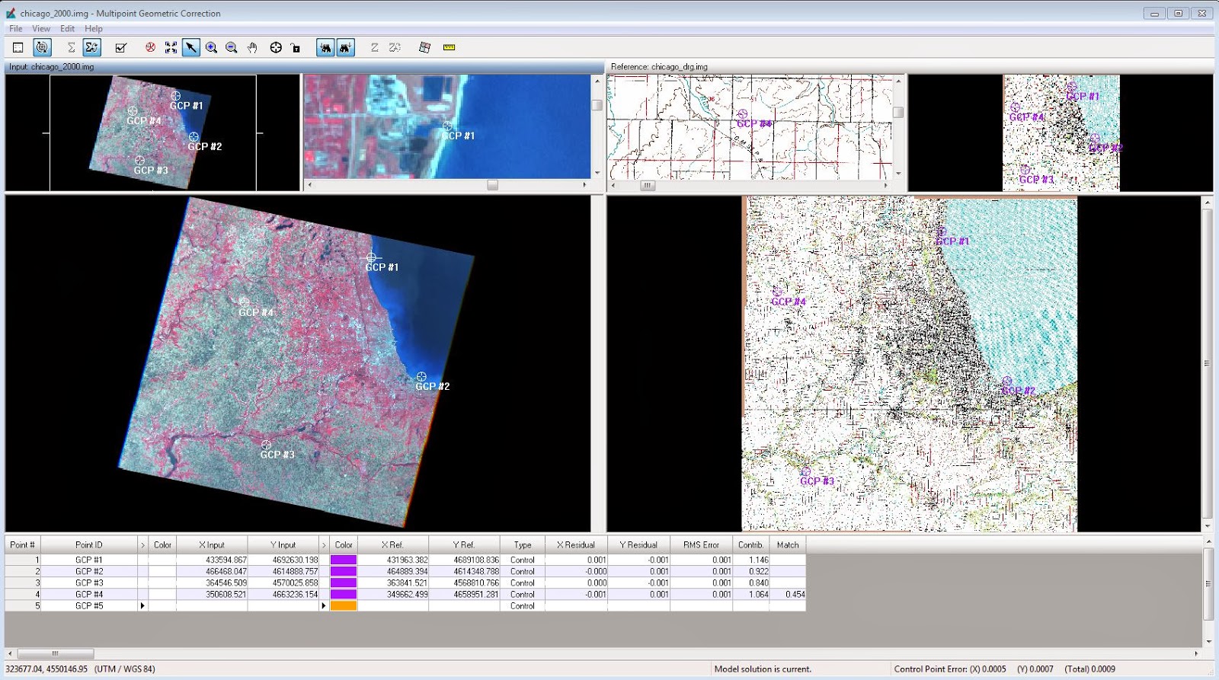Click the row arrow next to GCP #5
Image resolution: width=1219 pixels, height=680 pixels.
coord(142,606)
